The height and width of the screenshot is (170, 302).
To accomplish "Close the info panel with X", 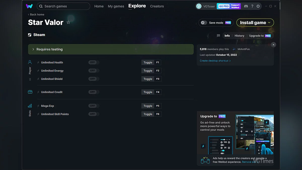I will [274, 45].
